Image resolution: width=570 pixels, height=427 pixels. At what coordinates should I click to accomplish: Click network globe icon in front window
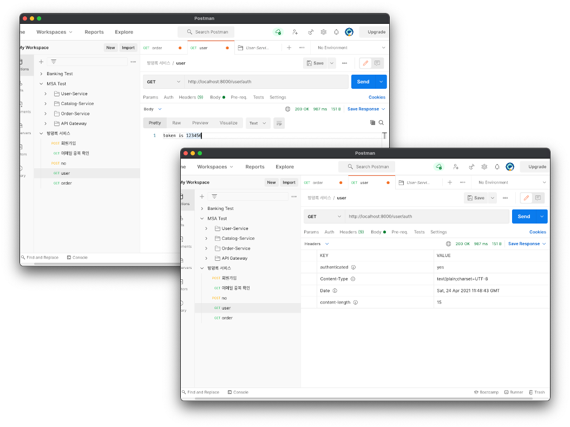(x=448, y=244)
